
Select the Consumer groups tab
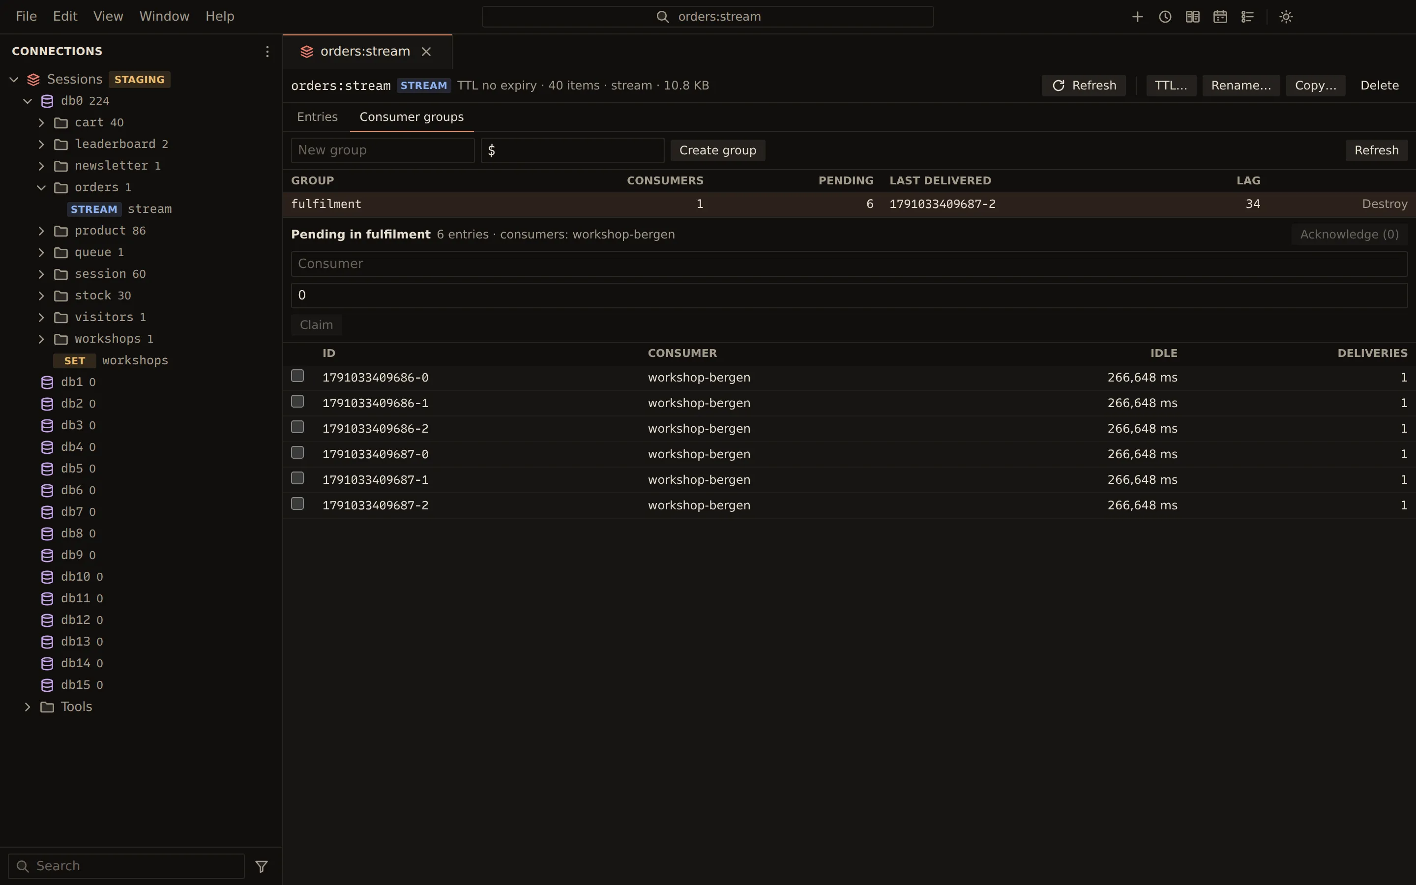tap(412, 117)
